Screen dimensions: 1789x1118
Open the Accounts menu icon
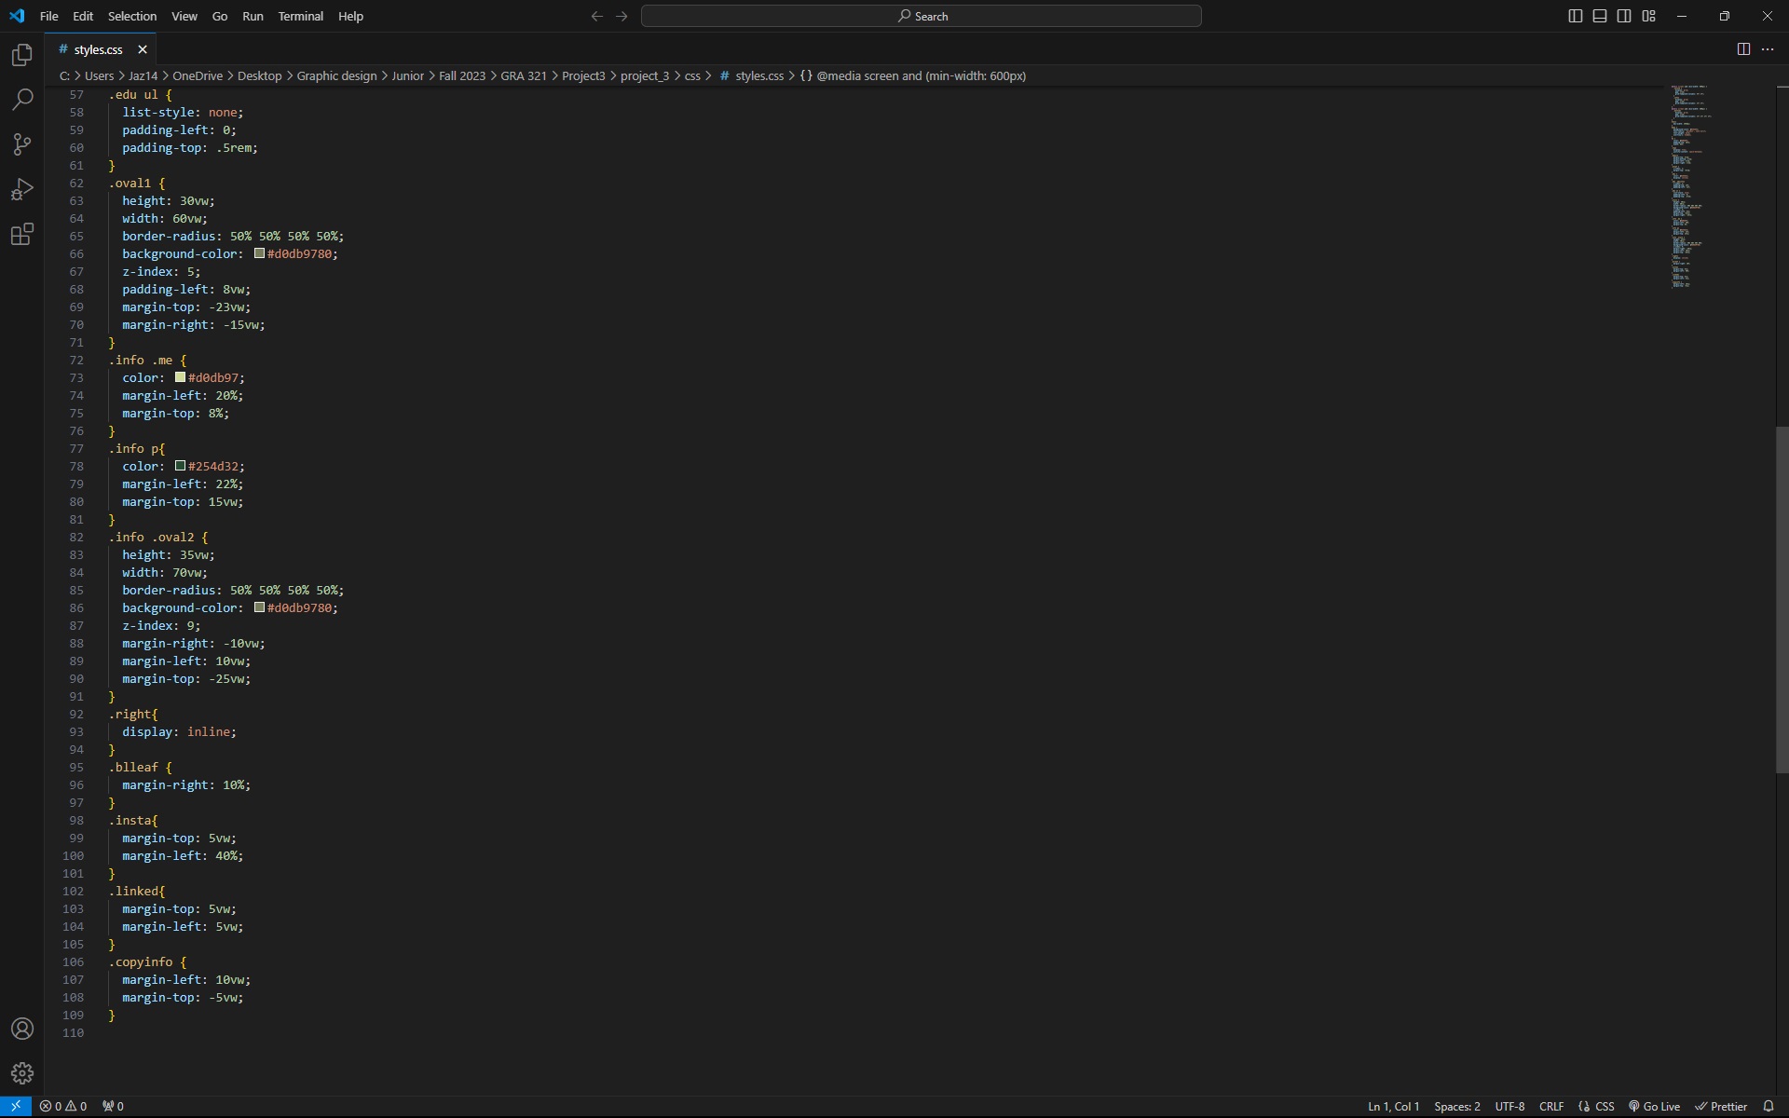(22, 1029)
